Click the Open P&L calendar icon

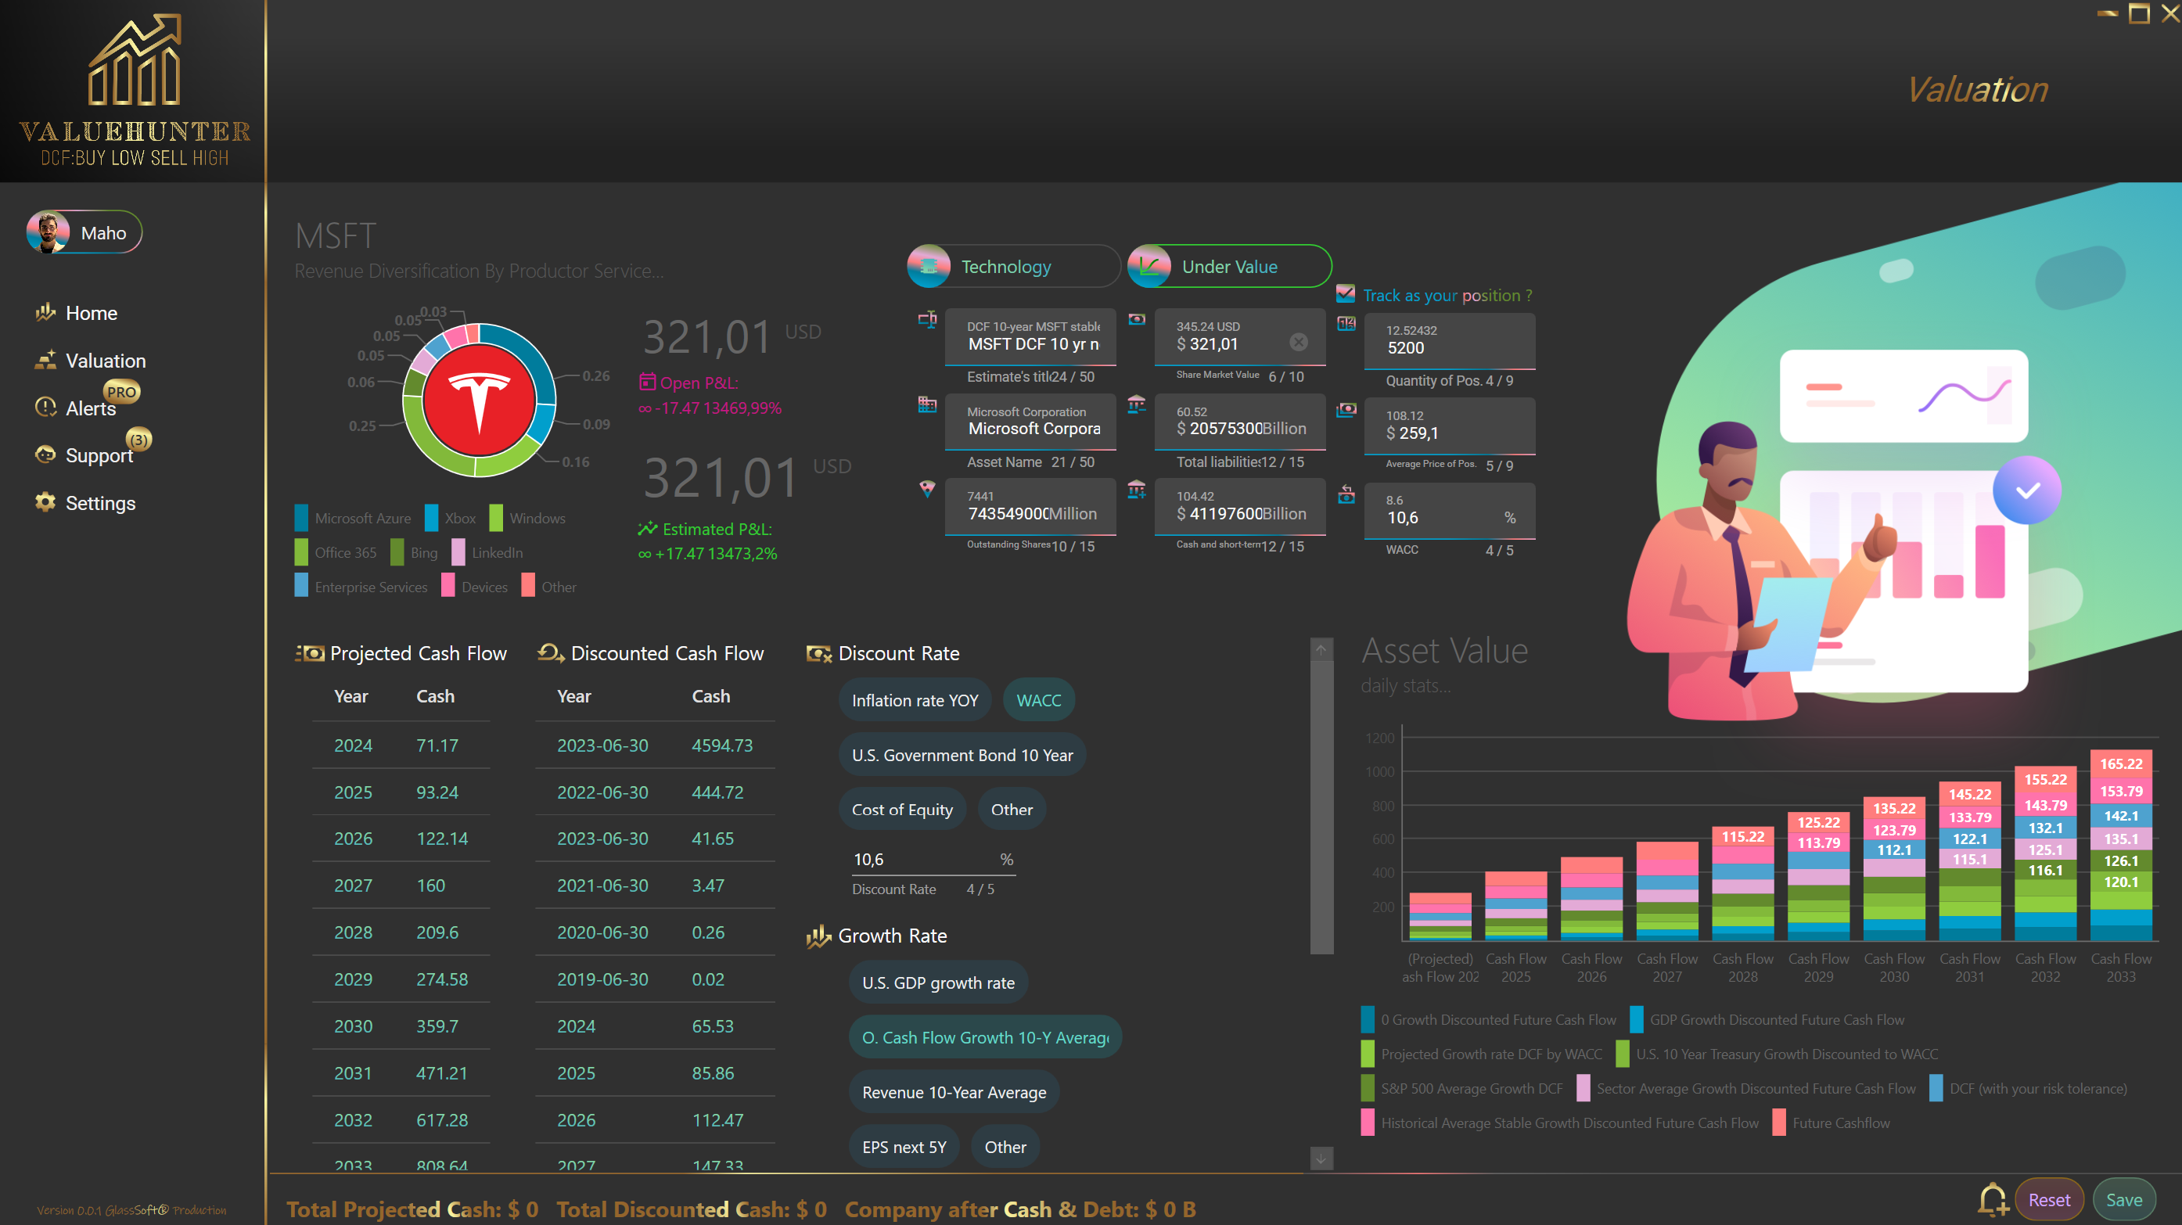tap(647, 382)
